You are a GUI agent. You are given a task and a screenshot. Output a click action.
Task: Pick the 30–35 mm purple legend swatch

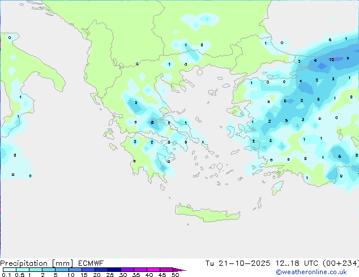(x=127, y=270)
